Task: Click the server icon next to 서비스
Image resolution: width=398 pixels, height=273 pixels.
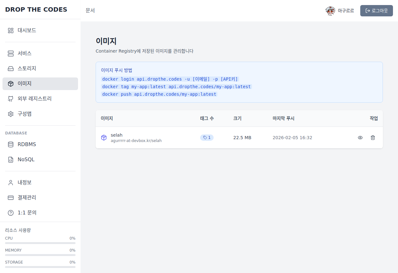Action: pyautogui.click(x=11, y=54)
